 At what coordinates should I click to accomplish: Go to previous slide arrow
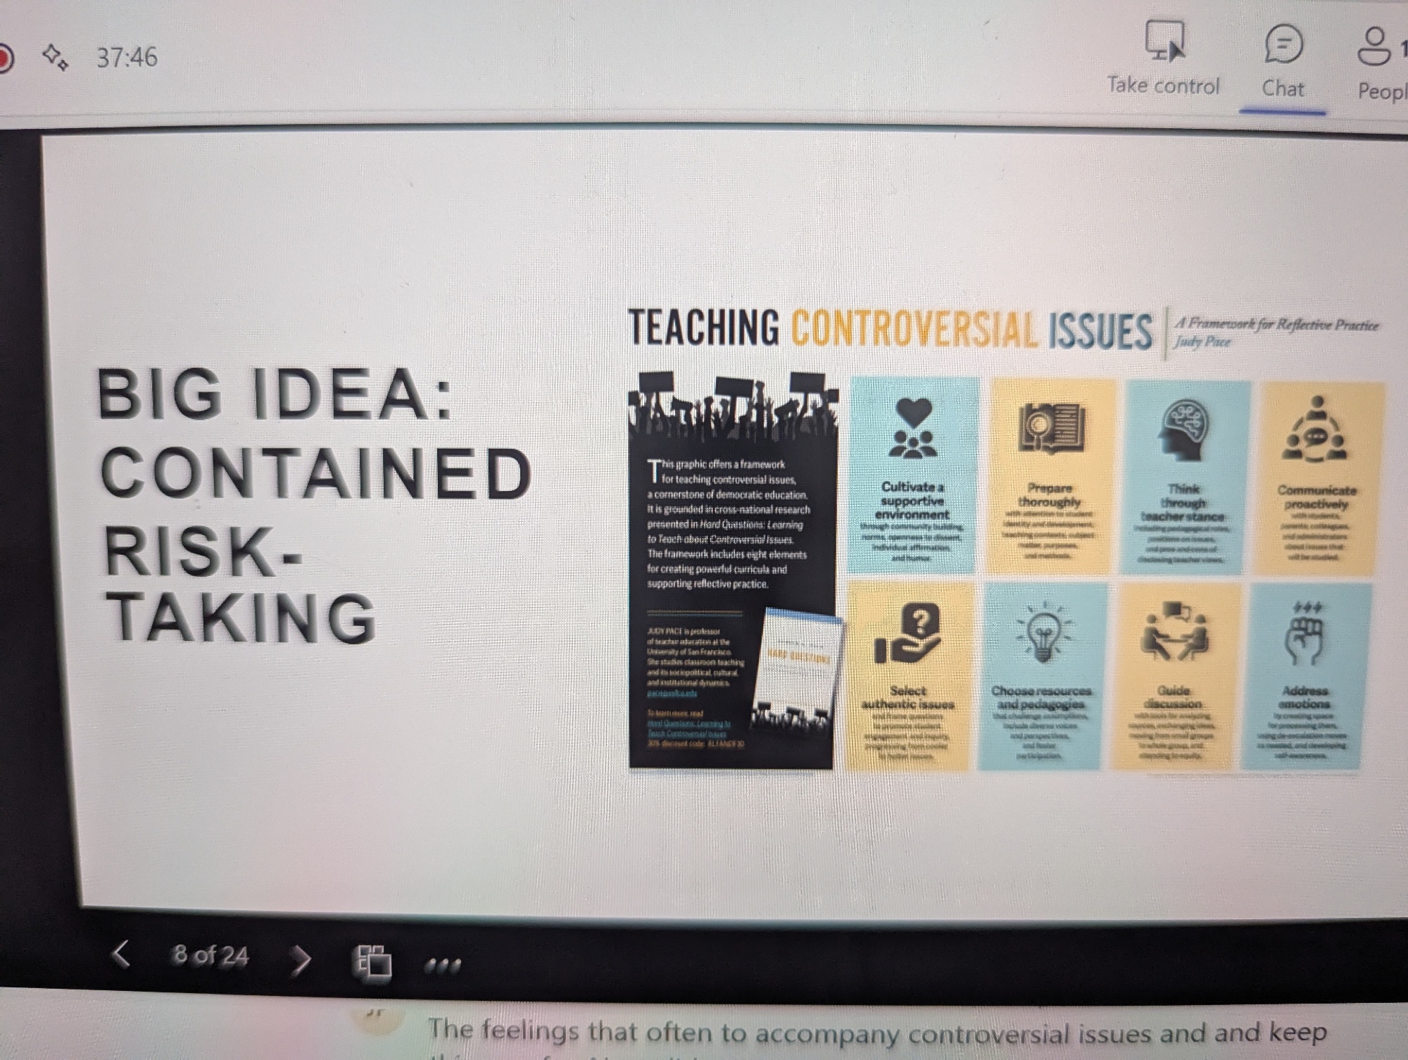click(x=122, y=954)
